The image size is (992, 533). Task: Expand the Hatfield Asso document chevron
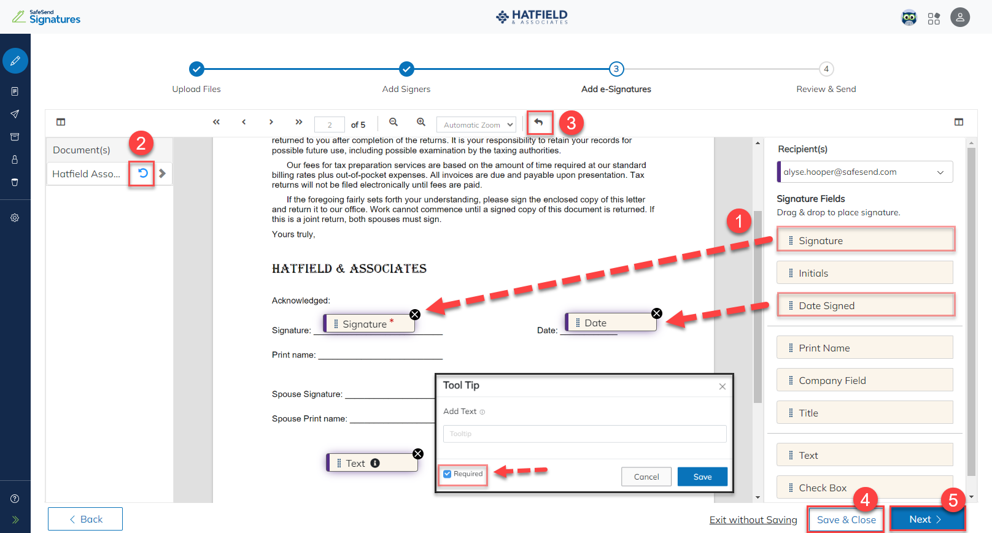pyautogui.click(x=163, y=174)
